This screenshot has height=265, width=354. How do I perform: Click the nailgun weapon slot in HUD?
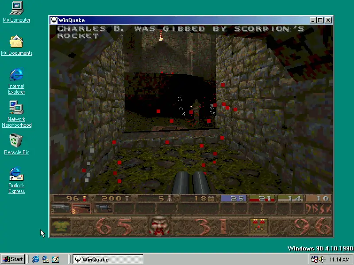coord(103,208)
